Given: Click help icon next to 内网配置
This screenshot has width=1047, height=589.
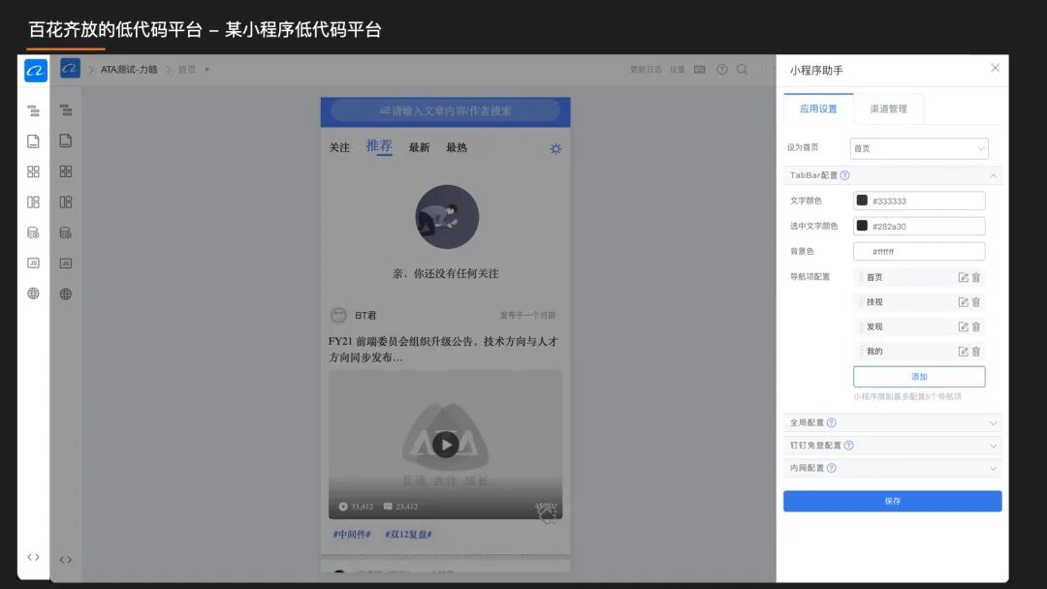Looking at the screenshot, I should point(832,468).
